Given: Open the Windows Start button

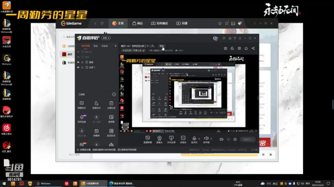Looking at the screenshot, I should tap(4, 183).
